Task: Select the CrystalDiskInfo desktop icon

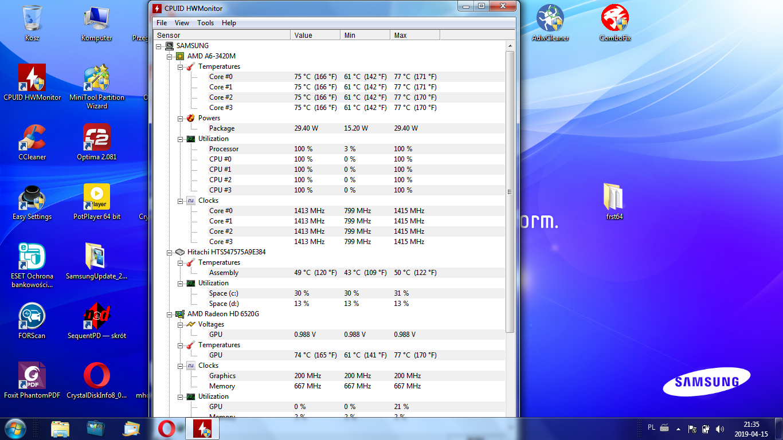Action: (x=97, y=380)
